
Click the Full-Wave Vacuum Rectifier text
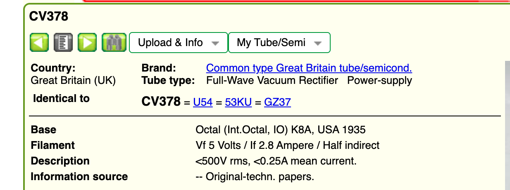point(272,80)
